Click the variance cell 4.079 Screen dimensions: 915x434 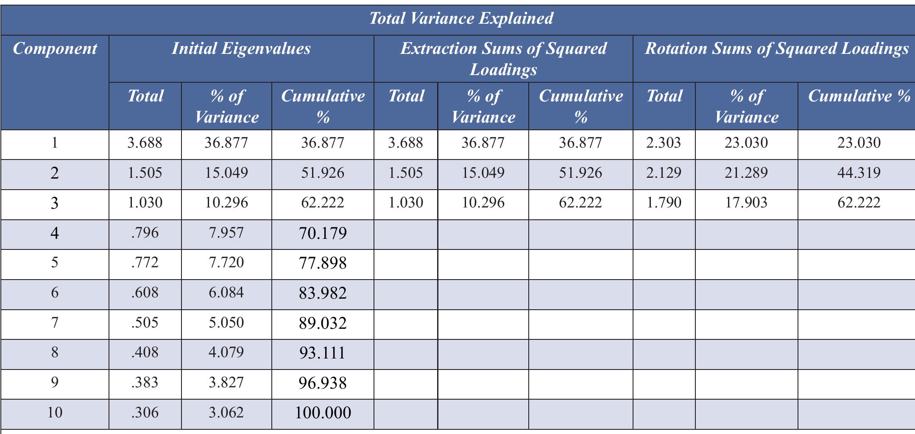(x=226, y=353)
